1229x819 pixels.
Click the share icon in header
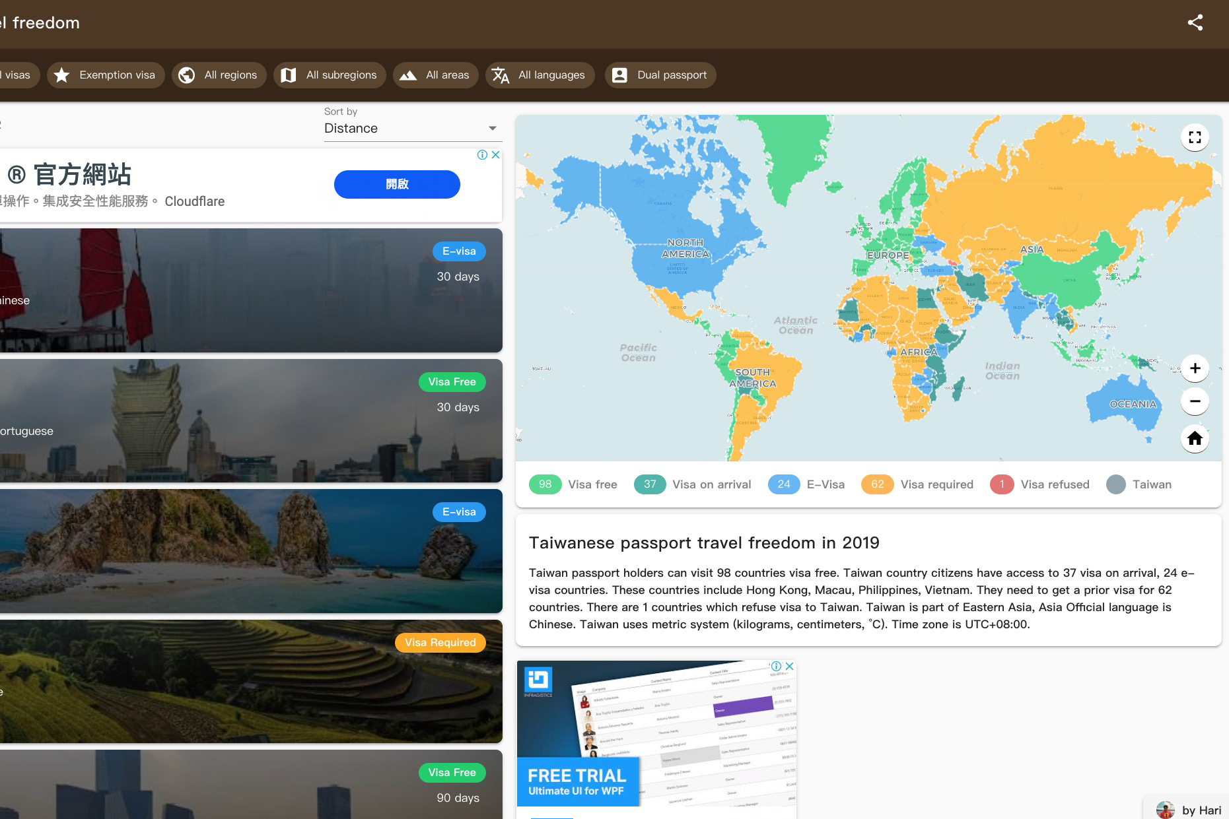tap(1195, 22)
